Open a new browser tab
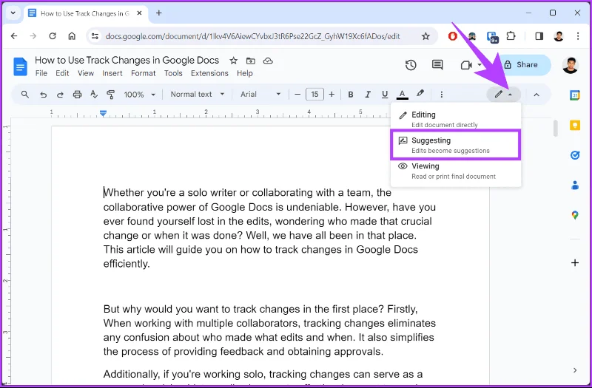This screenshot has height=388, width=592. (x=159, y=13)
